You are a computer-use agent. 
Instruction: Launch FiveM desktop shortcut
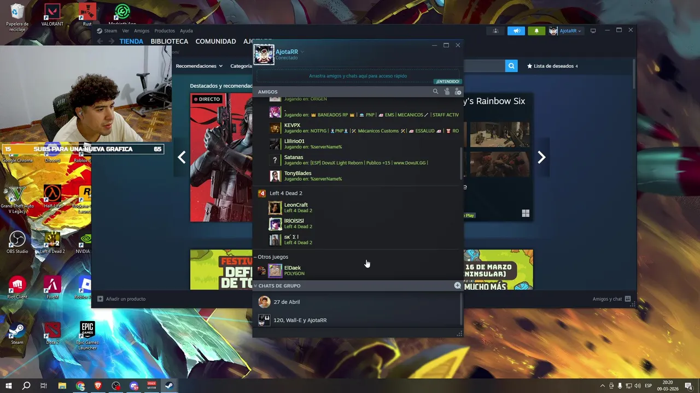tap(52, 288)
